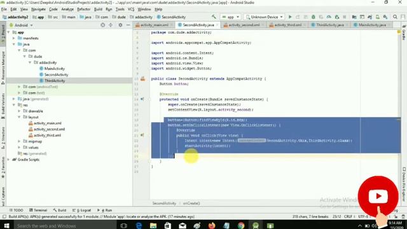This screenshot has width=407, height=229.
Task: Open the File menu
Action: point(4,9)
